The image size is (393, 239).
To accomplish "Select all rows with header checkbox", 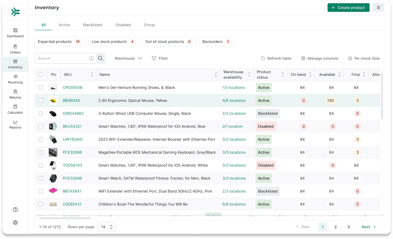I will [x=40, y=75].
